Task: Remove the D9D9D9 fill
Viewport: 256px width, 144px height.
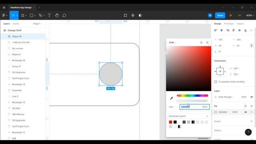Action: (x=252, y=112)
